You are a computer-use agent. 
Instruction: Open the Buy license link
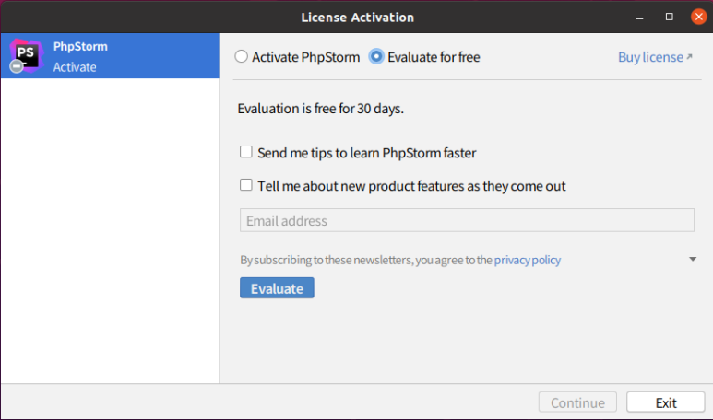655,57
